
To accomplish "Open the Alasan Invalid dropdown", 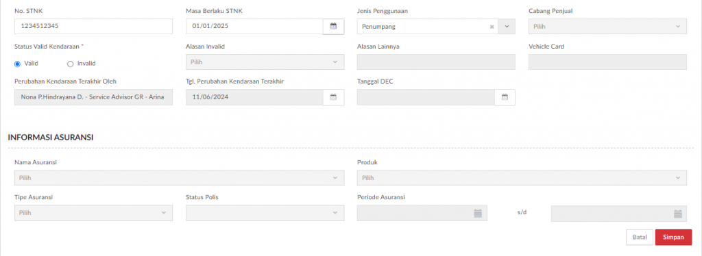I will point(265,62).
